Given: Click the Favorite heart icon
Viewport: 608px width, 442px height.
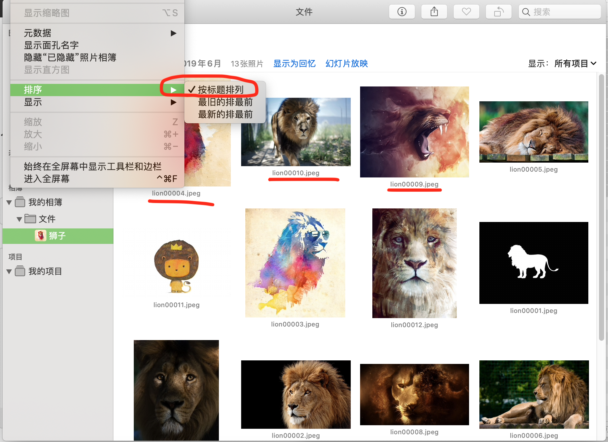Looking at the screenshot, I should pos(466,12).
